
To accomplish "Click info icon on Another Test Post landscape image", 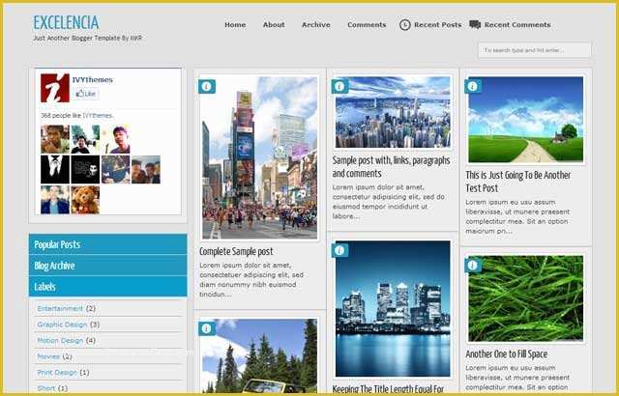I will tap(473, 86).
